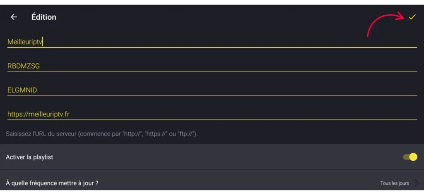Image resolution: width=424 pixels, height=195 pixels.
Task: Expand update frequency chevron arrow
Action: (x=416, y=183)
